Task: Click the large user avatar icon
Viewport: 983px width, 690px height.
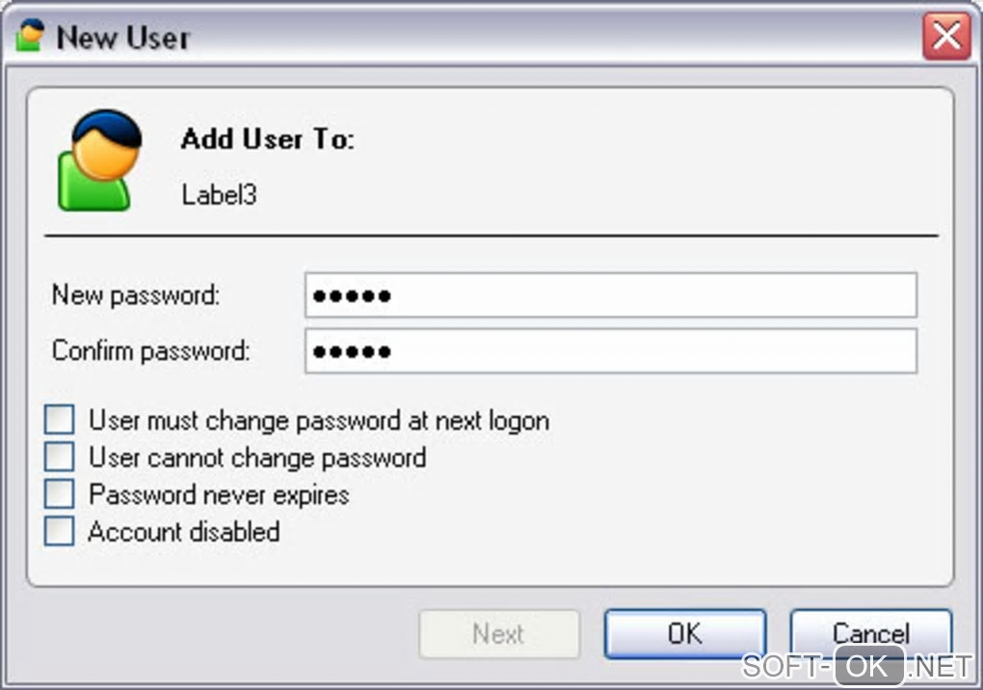Action: 100,159
